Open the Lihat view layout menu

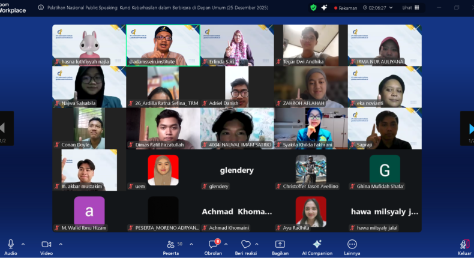click(410, 8)
